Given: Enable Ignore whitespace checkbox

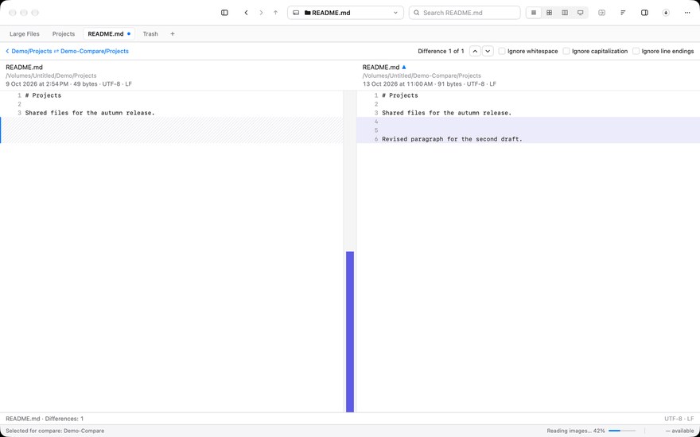Looking at the screenshot, I should tap(502, 52).
